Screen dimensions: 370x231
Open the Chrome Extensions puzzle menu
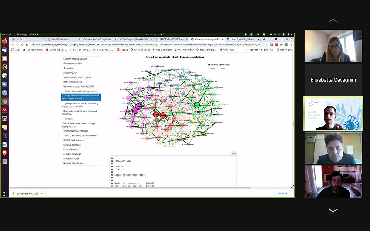(x=281, y=45)
